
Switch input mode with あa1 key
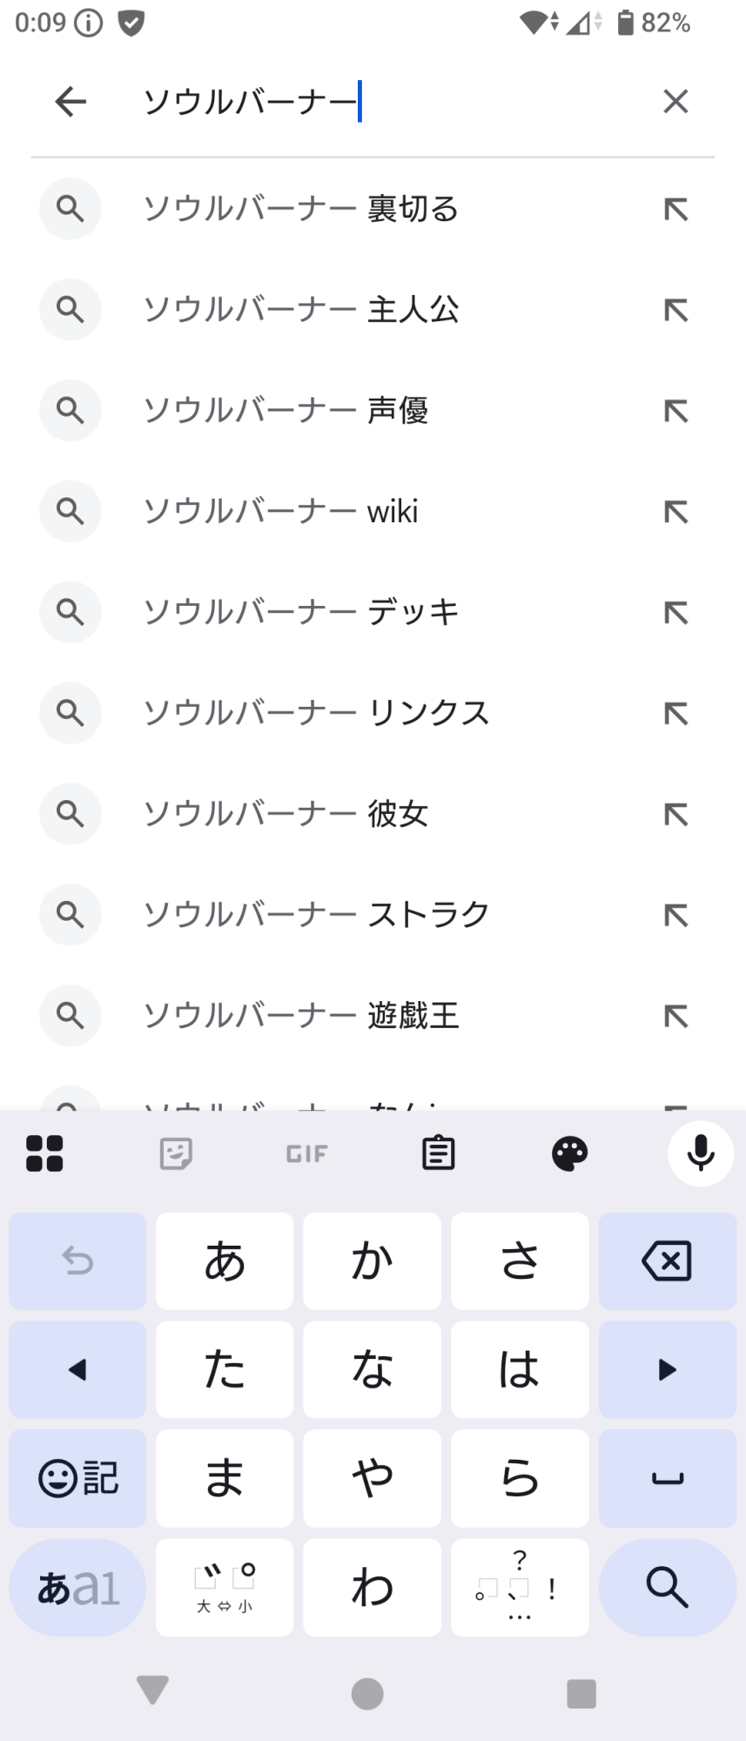[x=77, y=1587]
